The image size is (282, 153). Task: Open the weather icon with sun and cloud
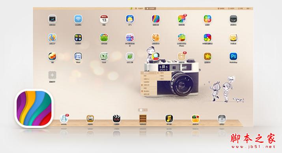pos(130,19)
